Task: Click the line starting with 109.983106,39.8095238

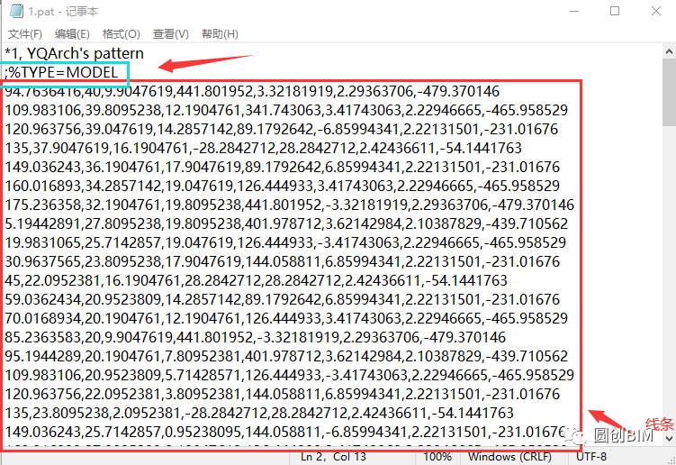Action: pos(286,110)
